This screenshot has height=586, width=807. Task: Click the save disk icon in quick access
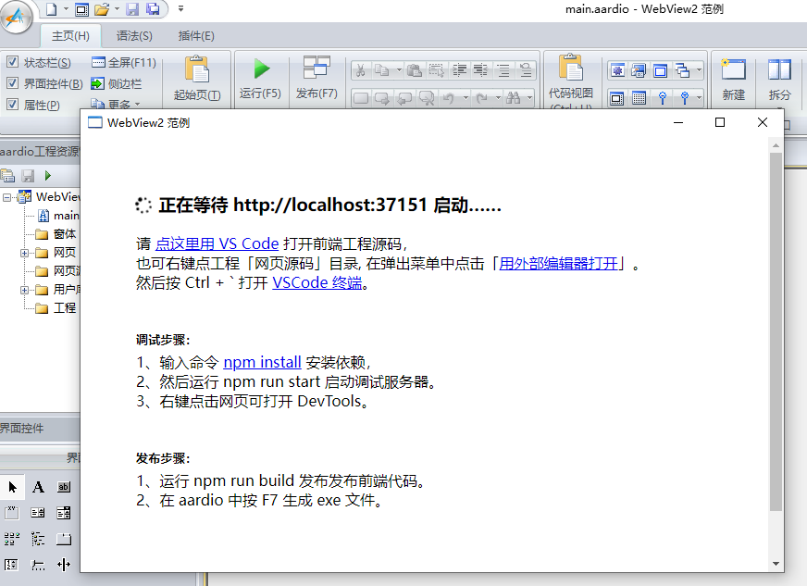[132, 9]
